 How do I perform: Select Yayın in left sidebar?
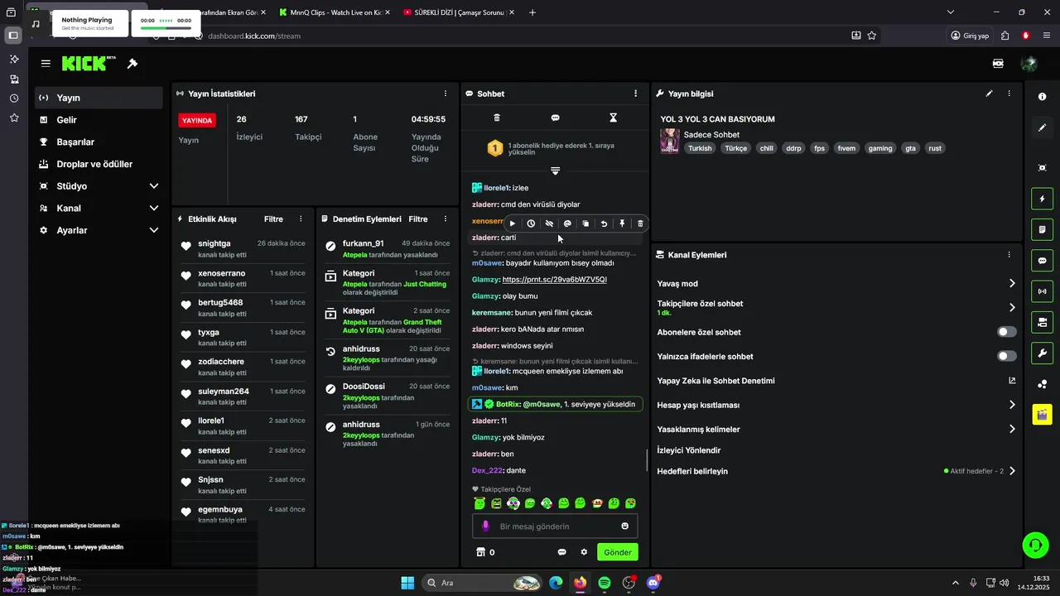[x=99, y=98]
